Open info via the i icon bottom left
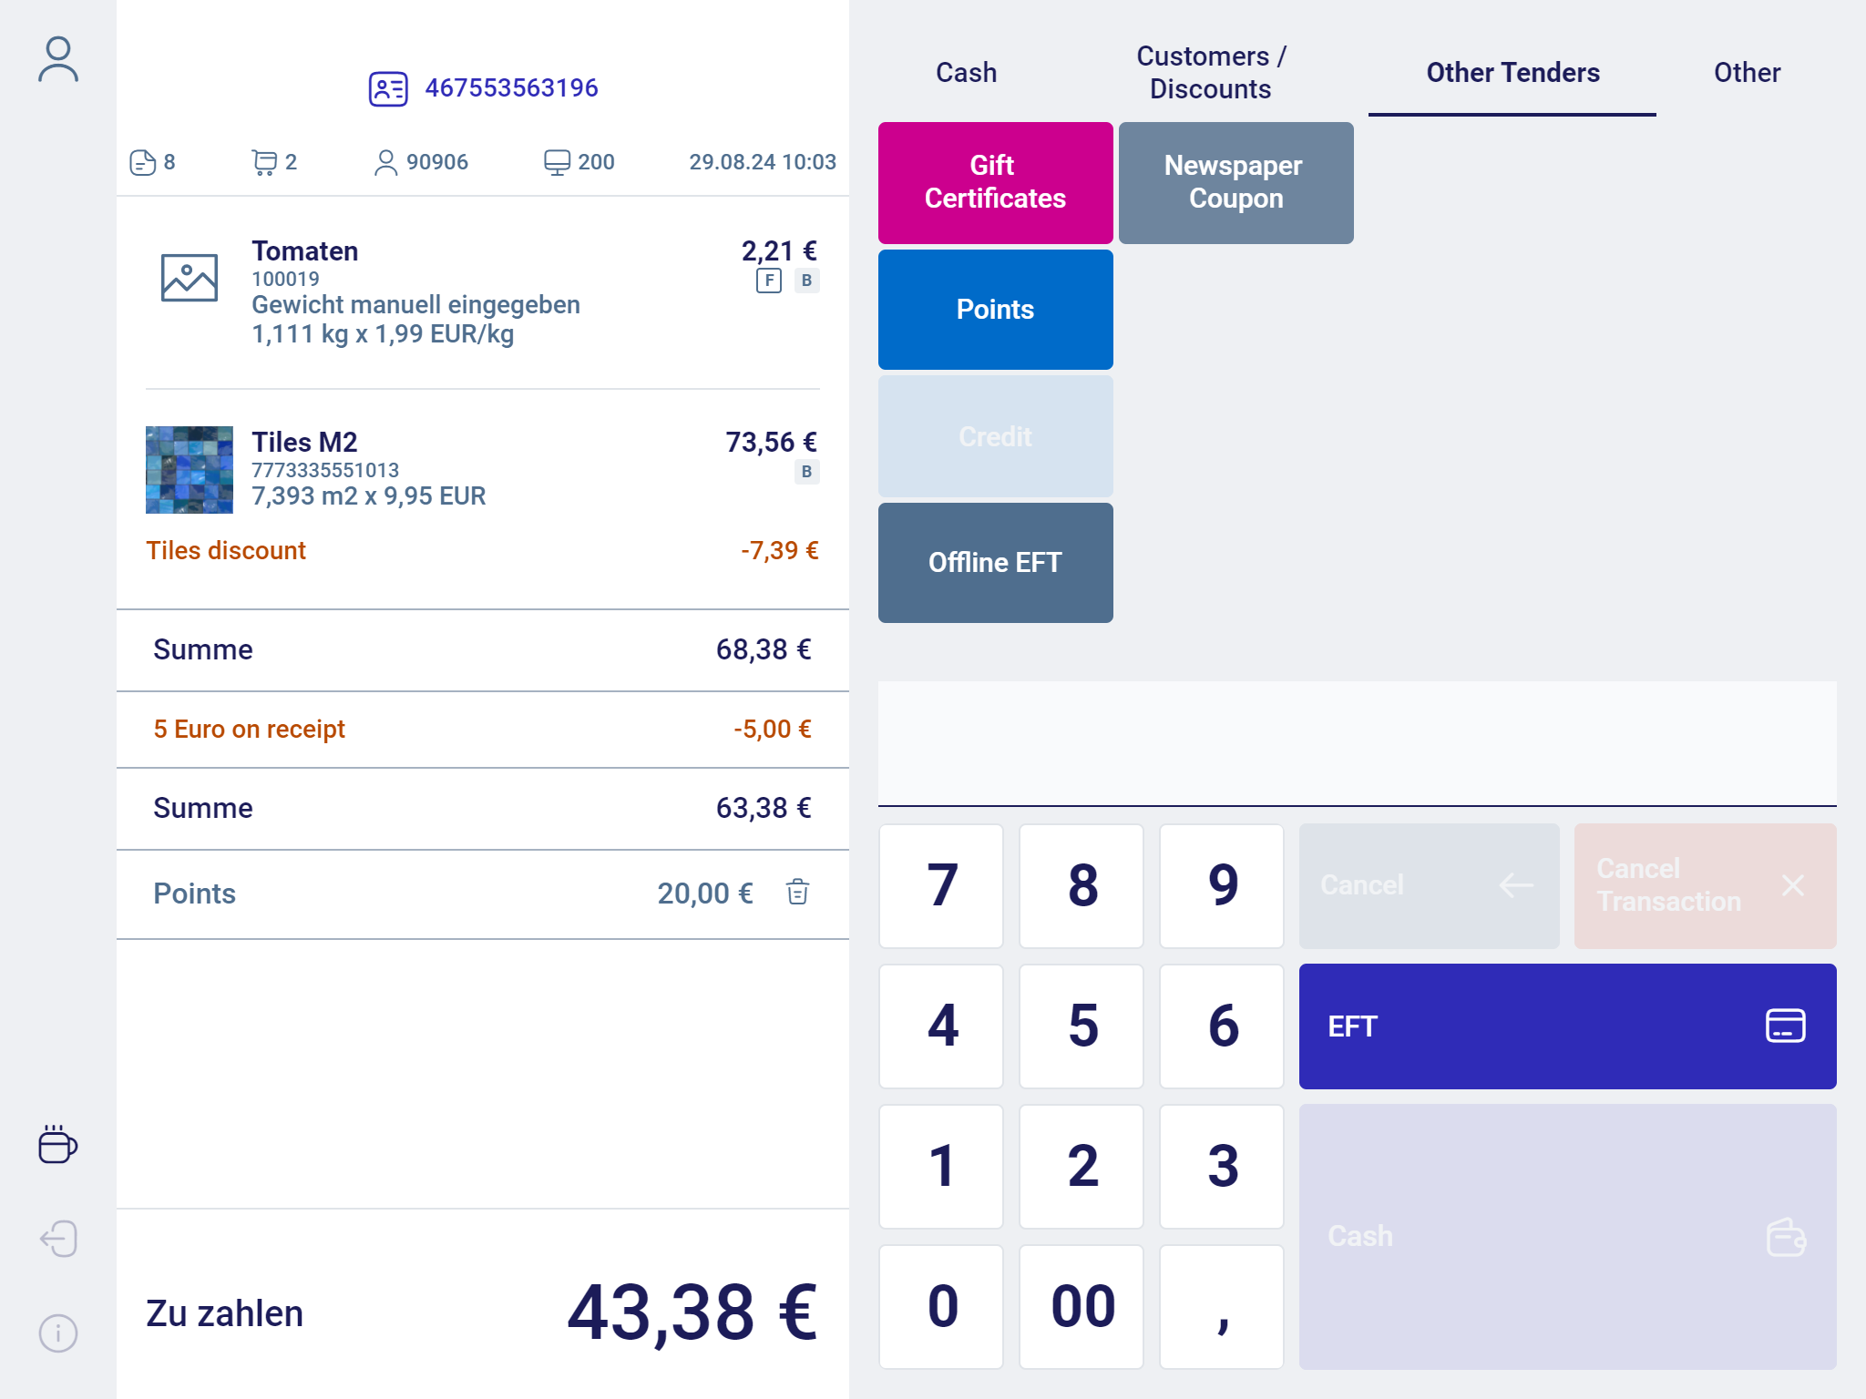 point(57,1333)
